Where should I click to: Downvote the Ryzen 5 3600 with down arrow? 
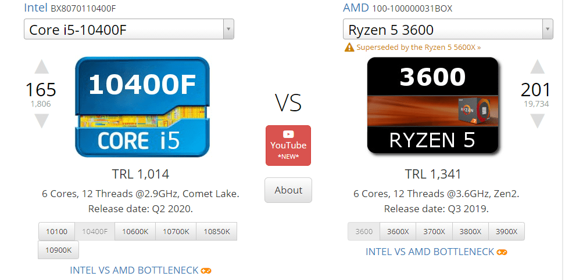537,121
